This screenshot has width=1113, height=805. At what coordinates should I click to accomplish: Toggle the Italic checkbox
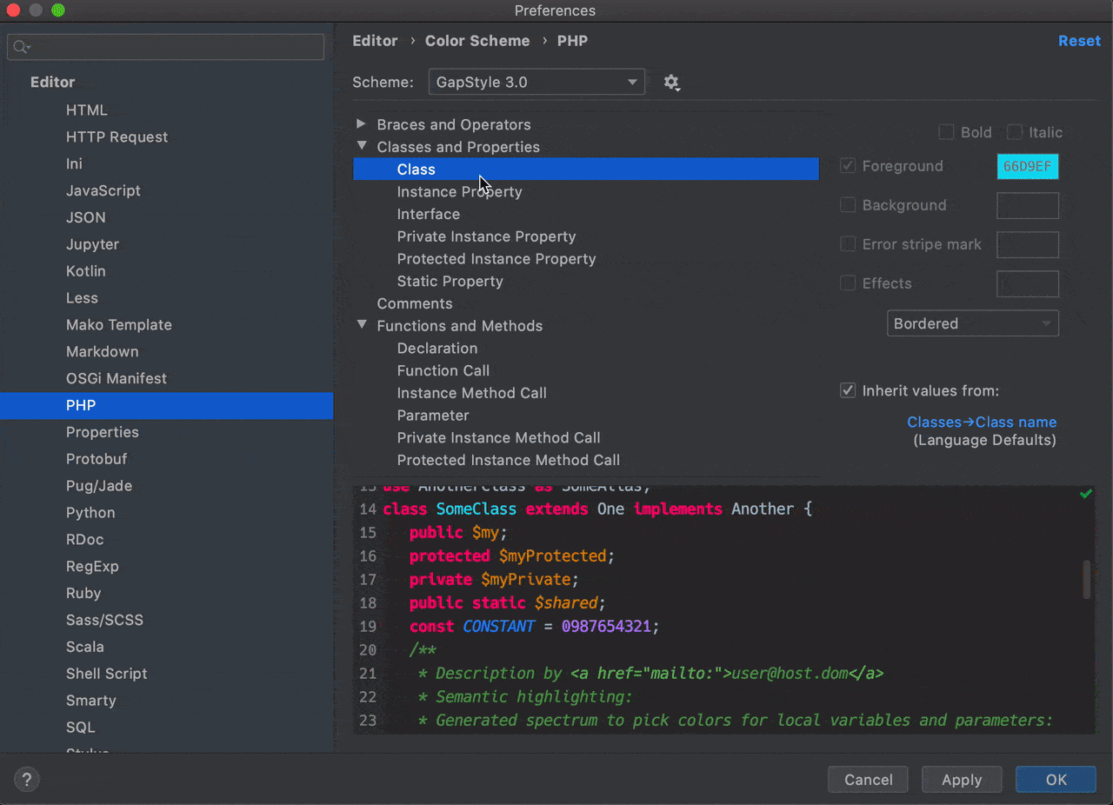tap(1015, 132)
